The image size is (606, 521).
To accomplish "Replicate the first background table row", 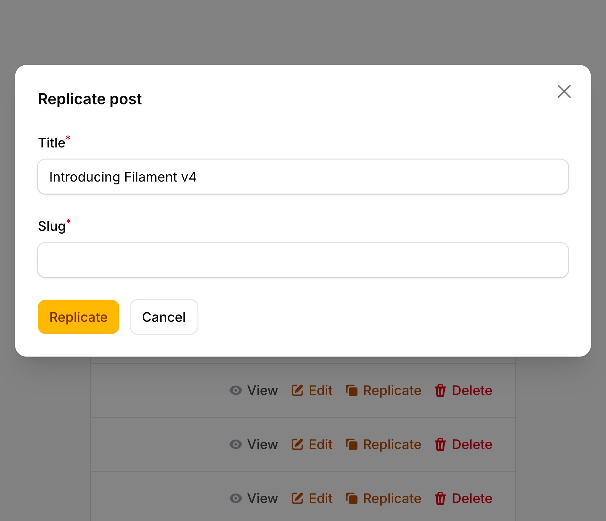I will click(383, 390).
